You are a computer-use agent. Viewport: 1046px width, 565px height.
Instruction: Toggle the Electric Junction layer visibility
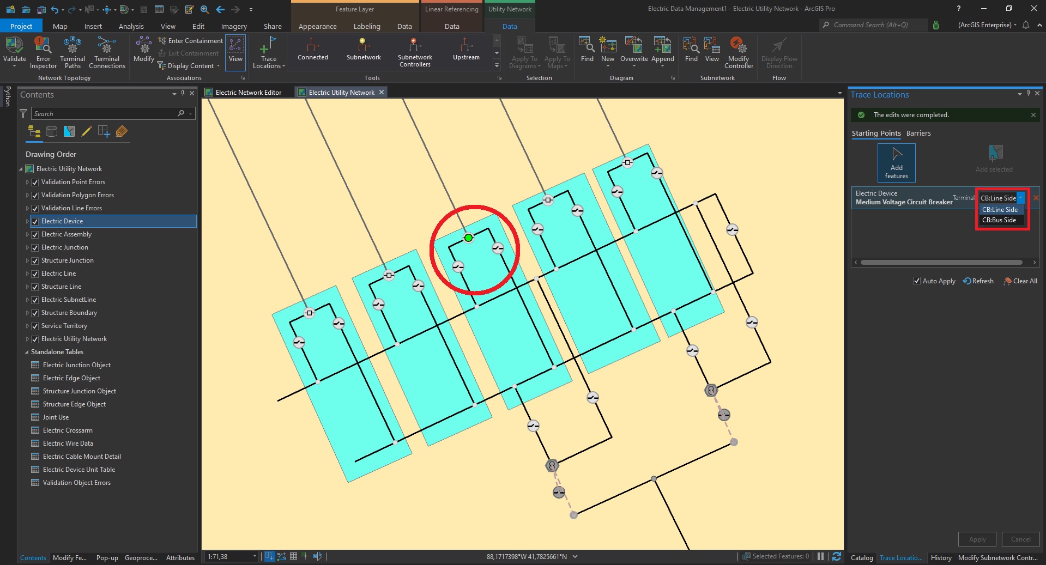tap(35, 247)
